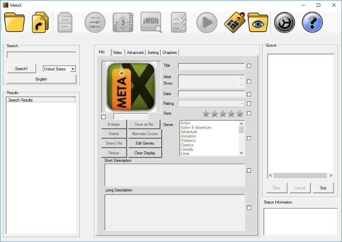Tick the checkbox next to Title field
The width and height of the screenshot is (342, 242).
(x=249, y=66)
